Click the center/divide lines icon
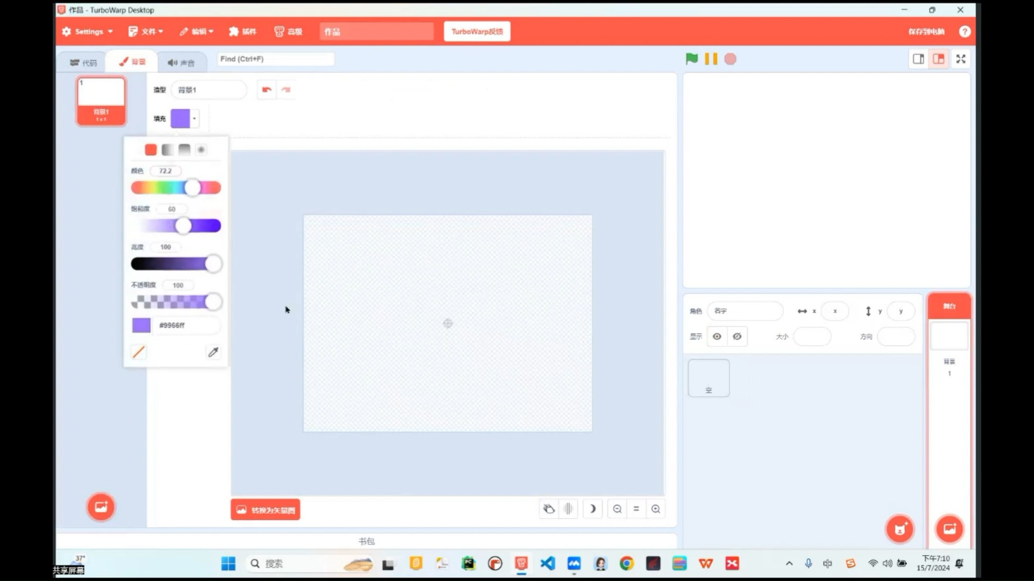 (x=568, y=508)
